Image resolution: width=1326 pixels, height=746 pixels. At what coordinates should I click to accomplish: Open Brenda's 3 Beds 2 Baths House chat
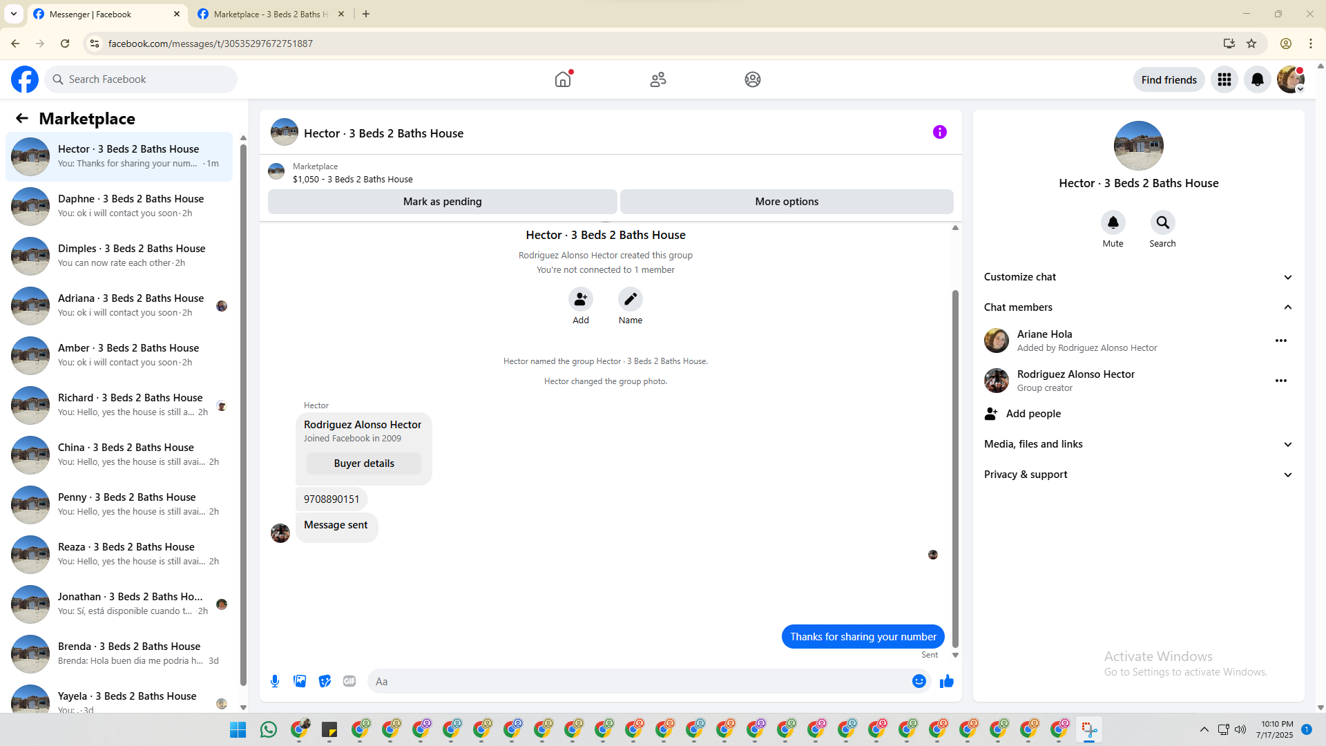coord(119,653)
